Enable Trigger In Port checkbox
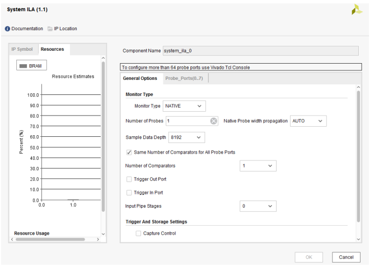This screenshot has height=267, width=374. point(129,193)
